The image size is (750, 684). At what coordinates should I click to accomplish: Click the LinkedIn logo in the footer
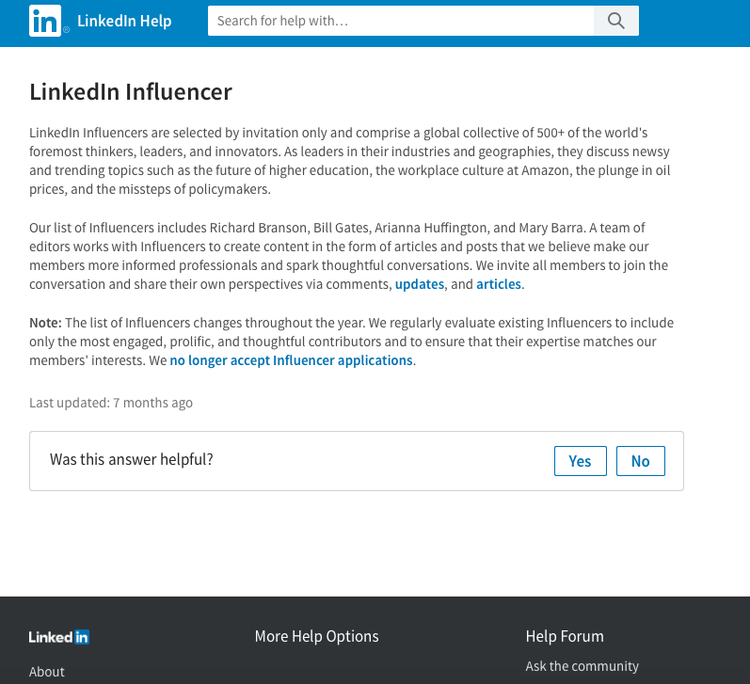59,637
